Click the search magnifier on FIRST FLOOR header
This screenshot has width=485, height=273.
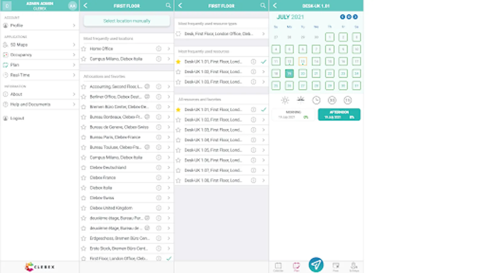click(x=169, y=5)
